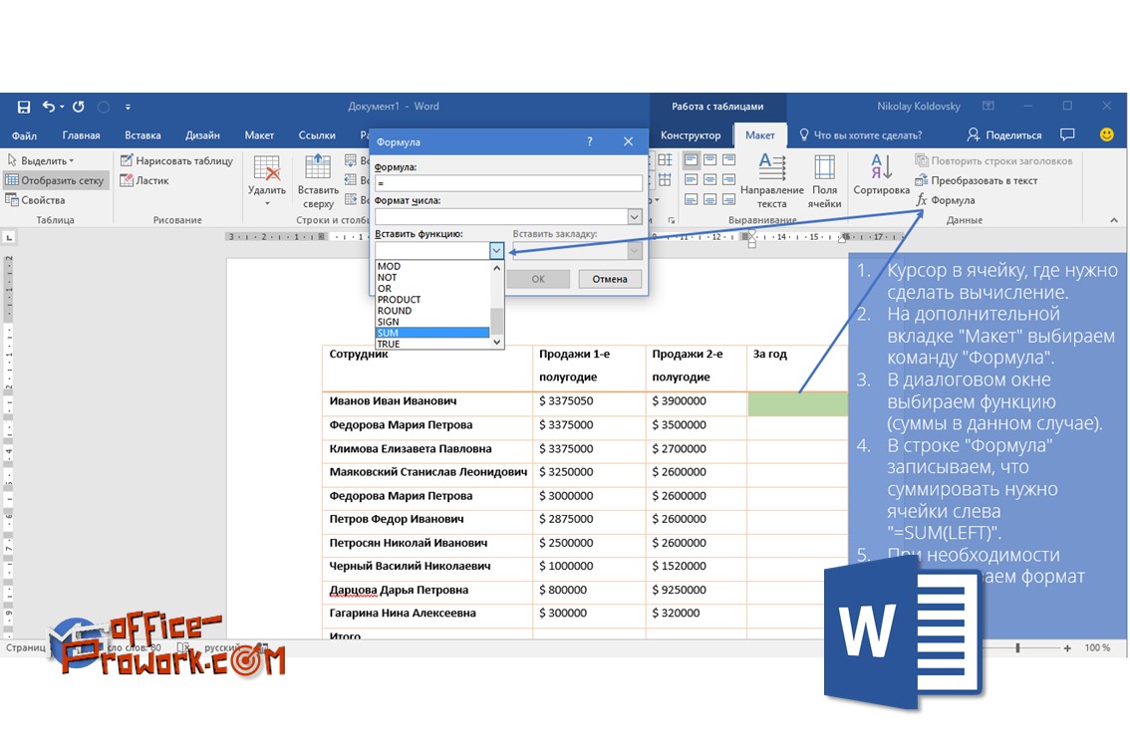The height and width of the screenshot is (753, 1130).
Task: Click Вставить сверху to add a row
Action: tap(317, 179)
